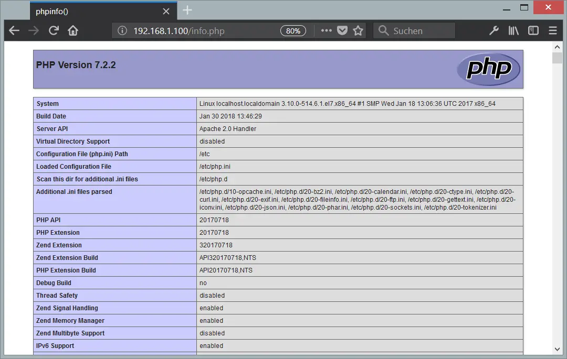Image resolution: width=567 pixels, height=359 pixels.
Task: Click the forward navigation arrow
Action: pos(34,31)
